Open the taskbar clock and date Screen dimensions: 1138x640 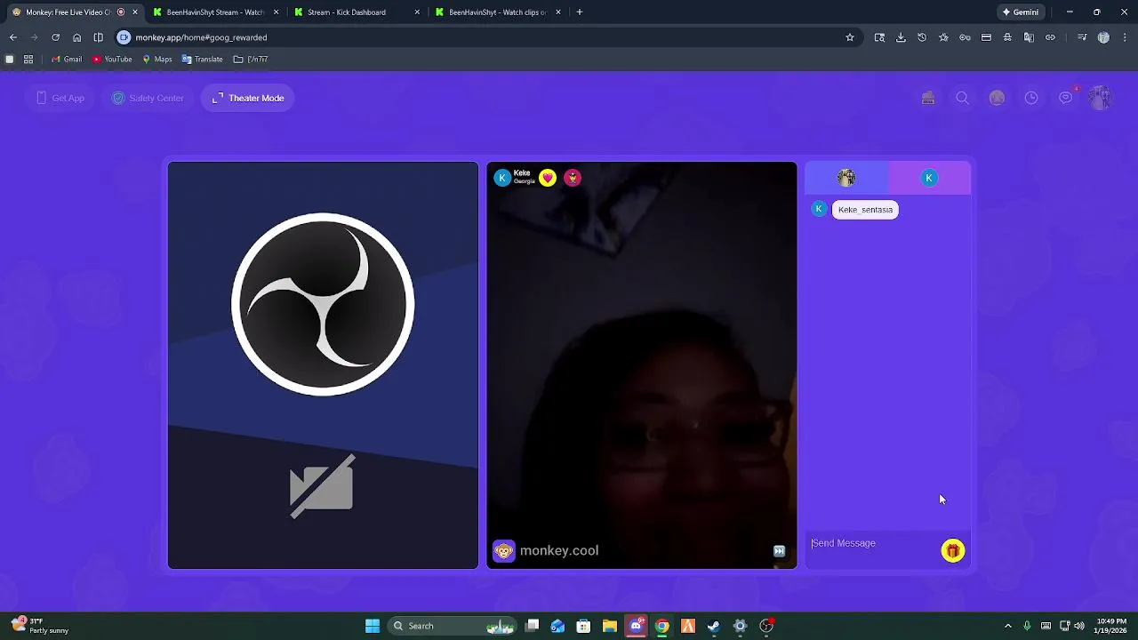pos(1111,626)
